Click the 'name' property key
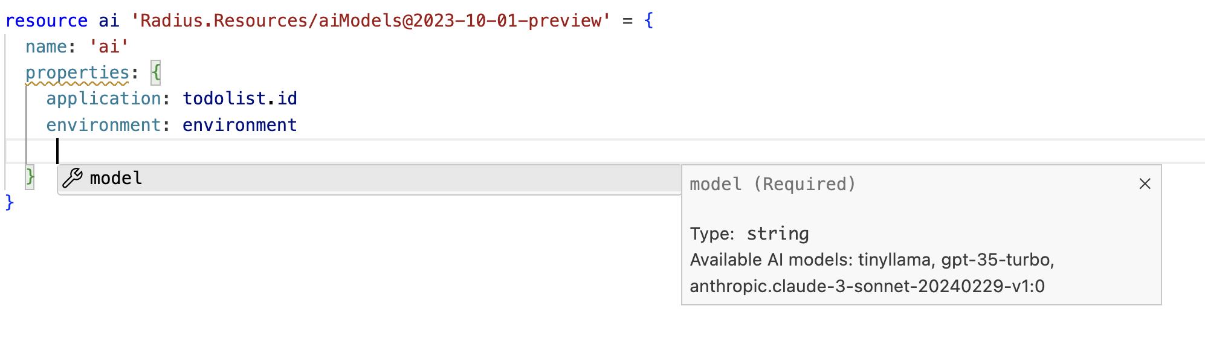 coord(47,46)
